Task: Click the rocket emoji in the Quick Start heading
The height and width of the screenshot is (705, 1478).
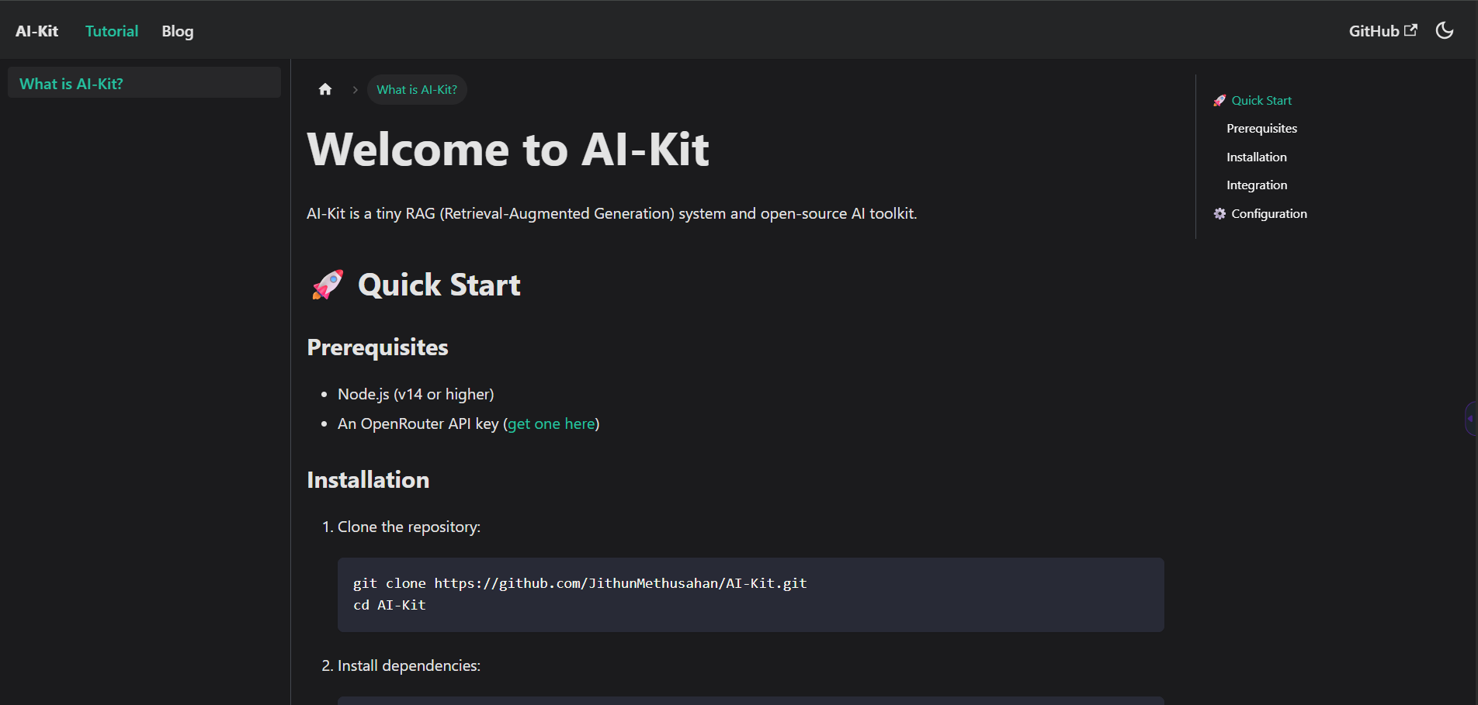Action: coord(327,285)
